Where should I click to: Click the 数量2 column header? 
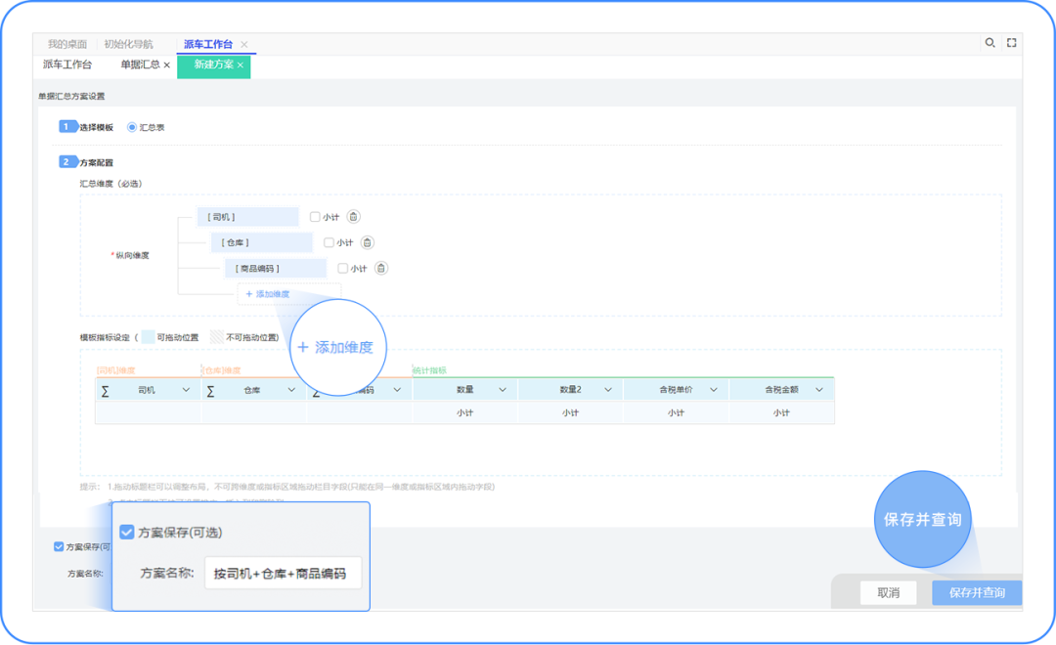click(x=570, y=390)
